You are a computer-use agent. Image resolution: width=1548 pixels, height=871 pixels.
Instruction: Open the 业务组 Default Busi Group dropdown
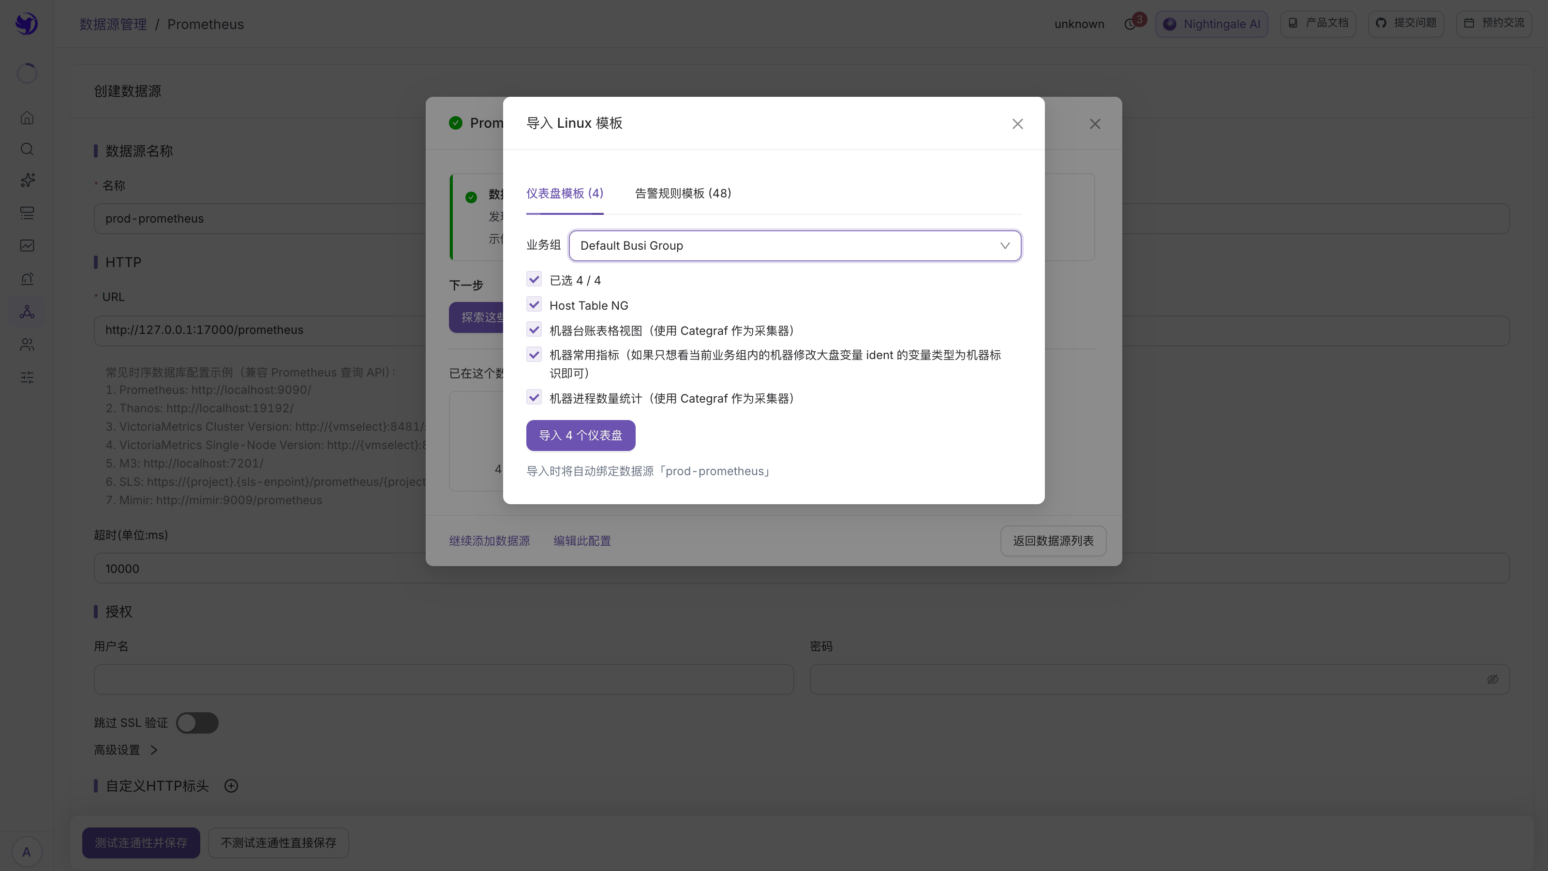[795, 246]
